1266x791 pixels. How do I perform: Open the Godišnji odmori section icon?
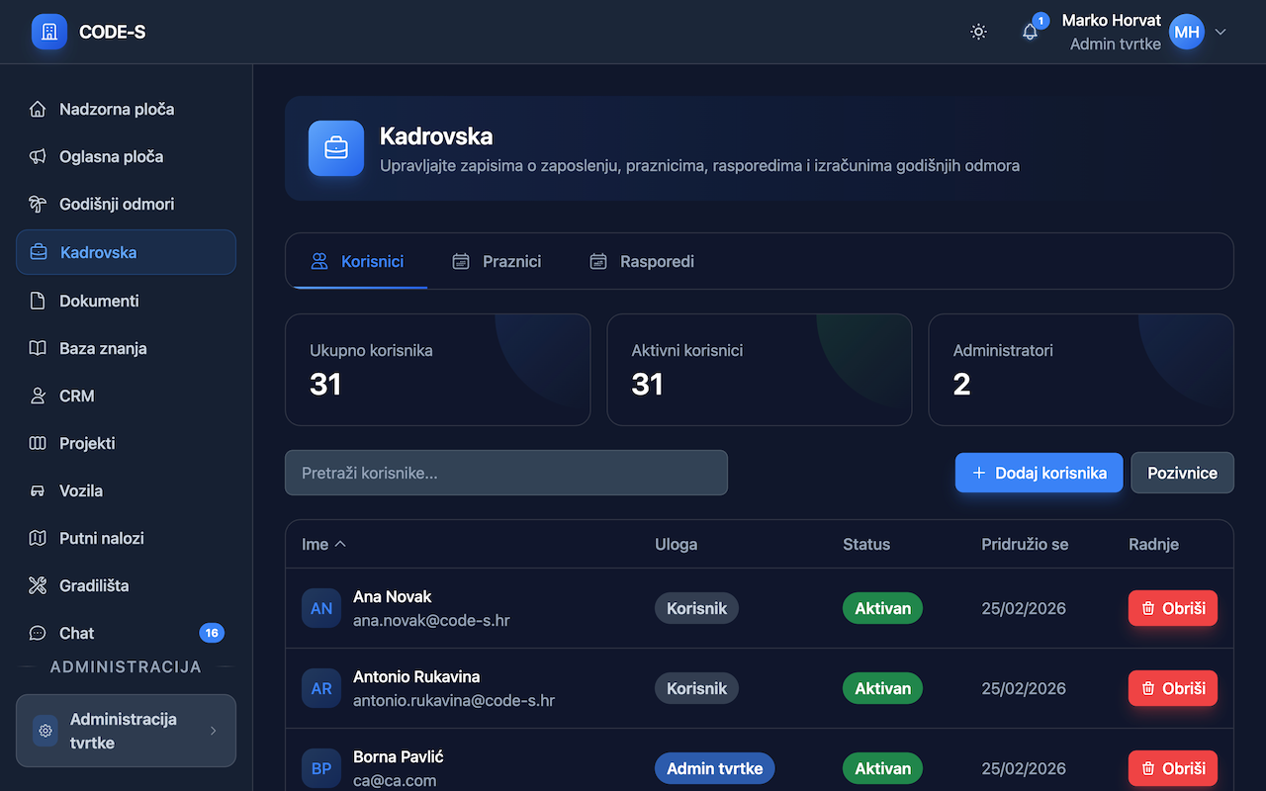tap(39, 204)
